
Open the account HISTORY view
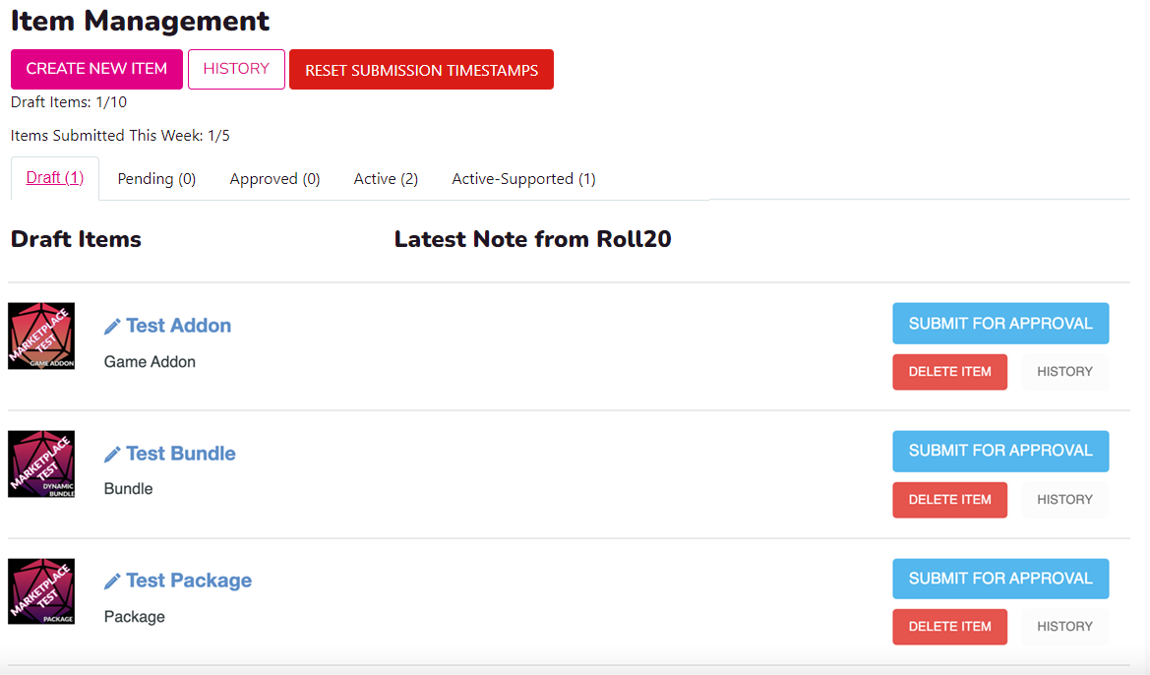coord(236,69)
